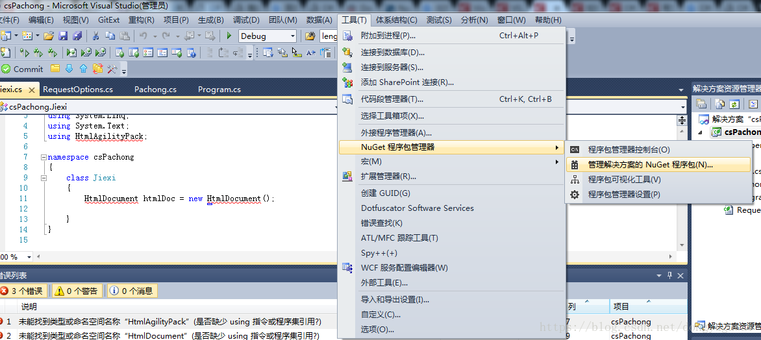Open the New Project dropdown arrow

pyautogui.click(x=16, y=36)
